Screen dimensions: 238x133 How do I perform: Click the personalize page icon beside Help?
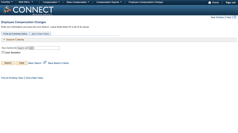coord(235,17)
